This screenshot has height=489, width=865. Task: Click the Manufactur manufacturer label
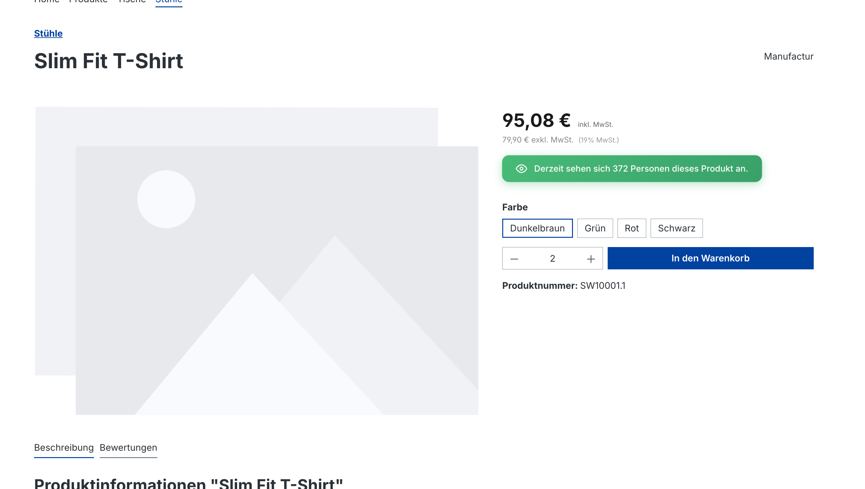789,56
